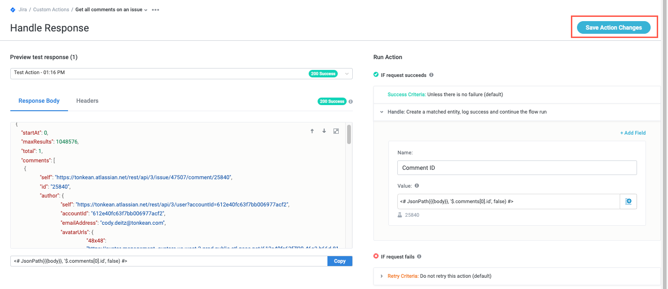Screen dimensions: 668x289
Task: Open insert field picker beside Value input
Action: (x=628, y=201)
